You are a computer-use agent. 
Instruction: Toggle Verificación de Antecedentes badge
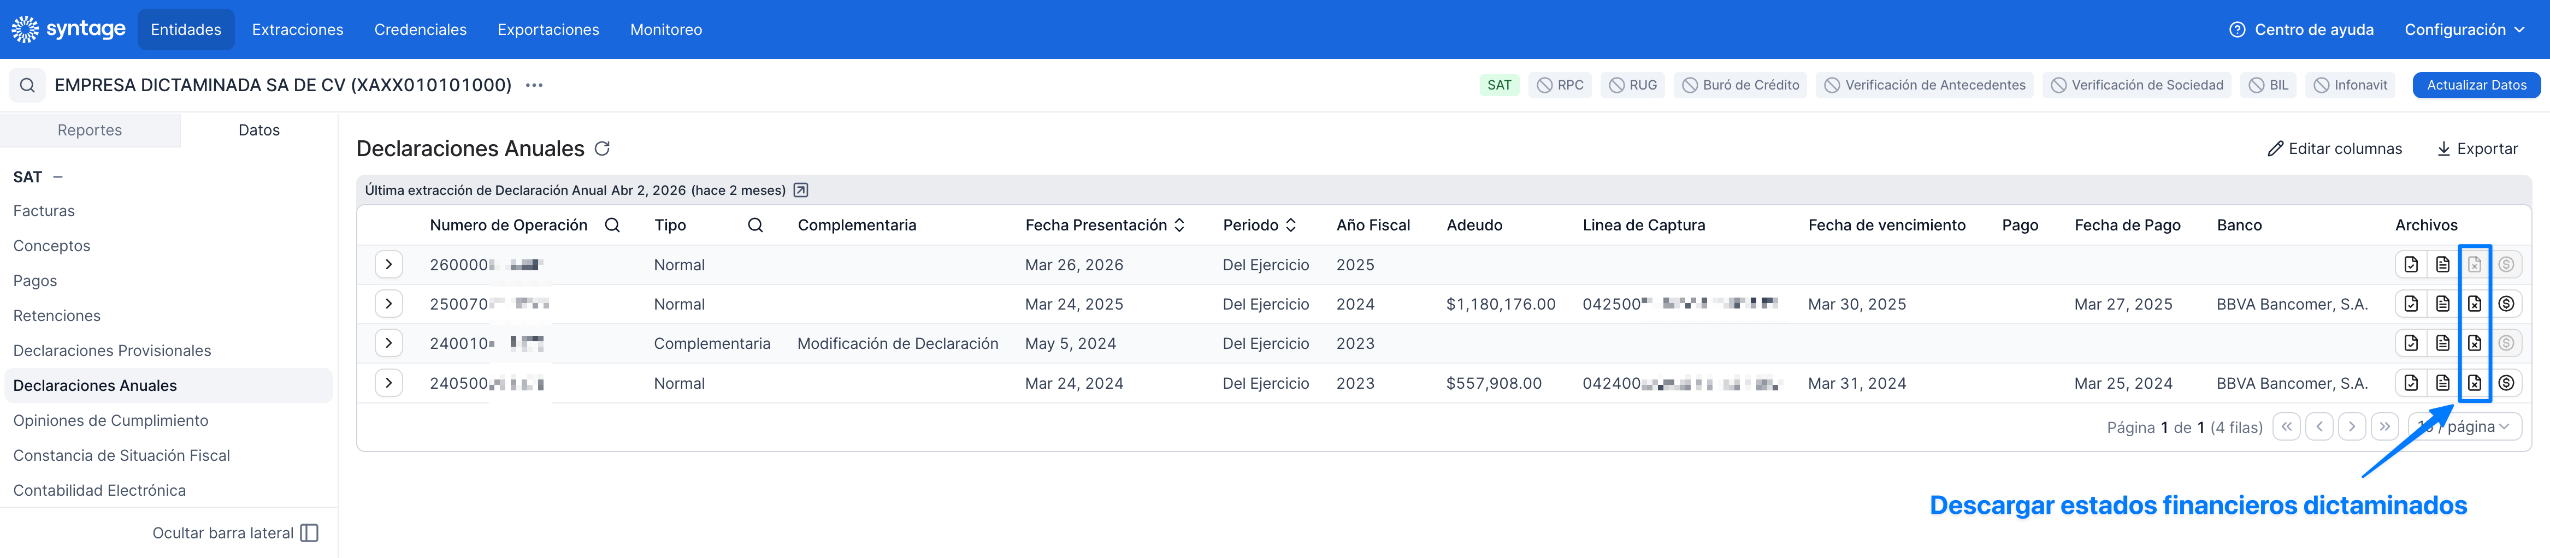pyautogui.click(x=1923, y=85)
